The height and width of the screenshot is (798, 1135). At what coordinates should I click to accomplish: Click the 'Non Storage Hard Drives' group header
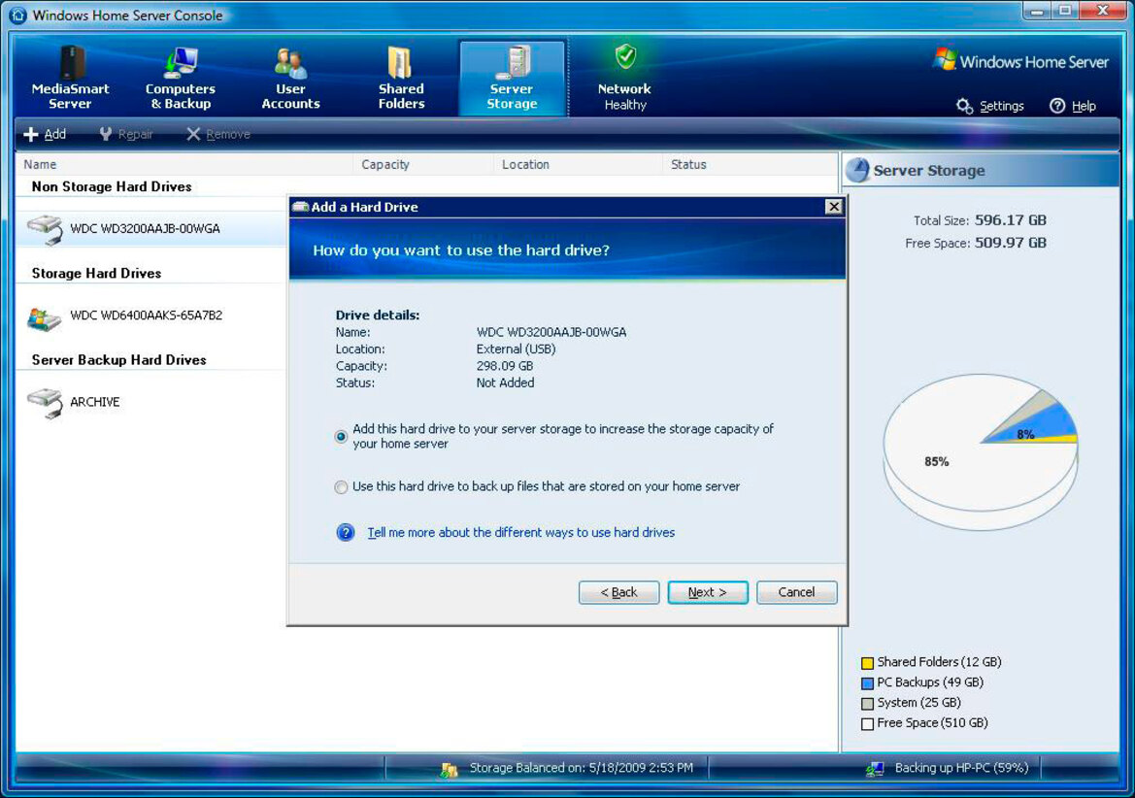[x=112, y=186]
